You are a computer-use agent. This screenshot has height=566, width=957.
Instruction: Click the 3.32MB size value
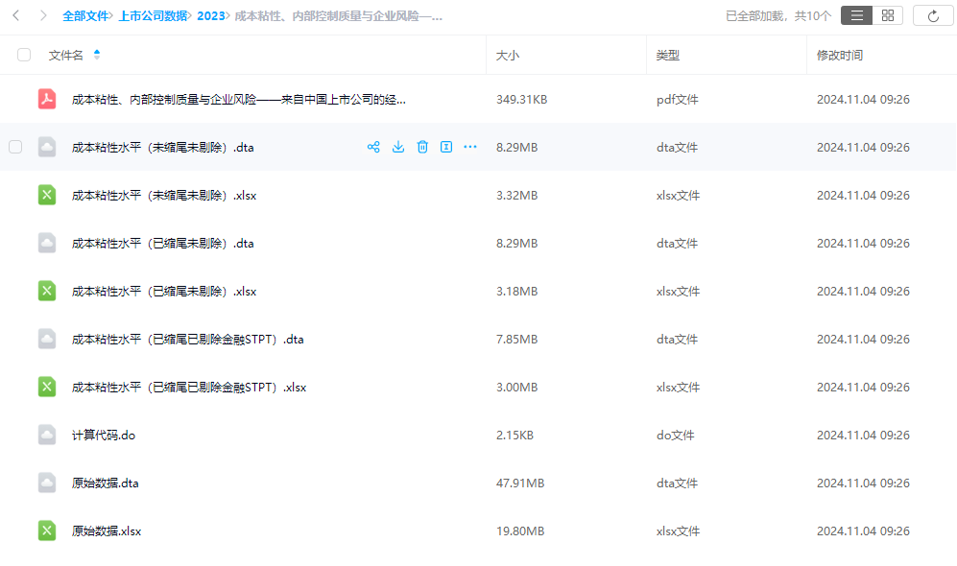[x=517, y=195]
